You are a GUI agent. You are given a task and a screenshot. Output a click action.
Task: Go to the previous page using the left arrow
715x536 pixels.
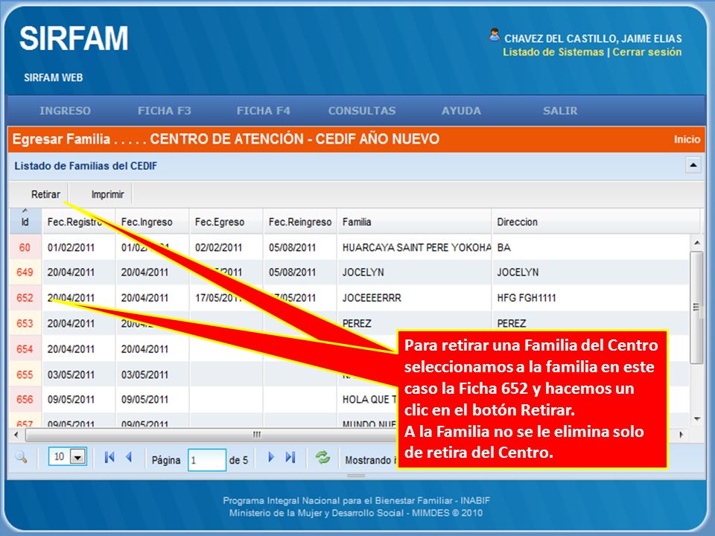click(129, 457)
